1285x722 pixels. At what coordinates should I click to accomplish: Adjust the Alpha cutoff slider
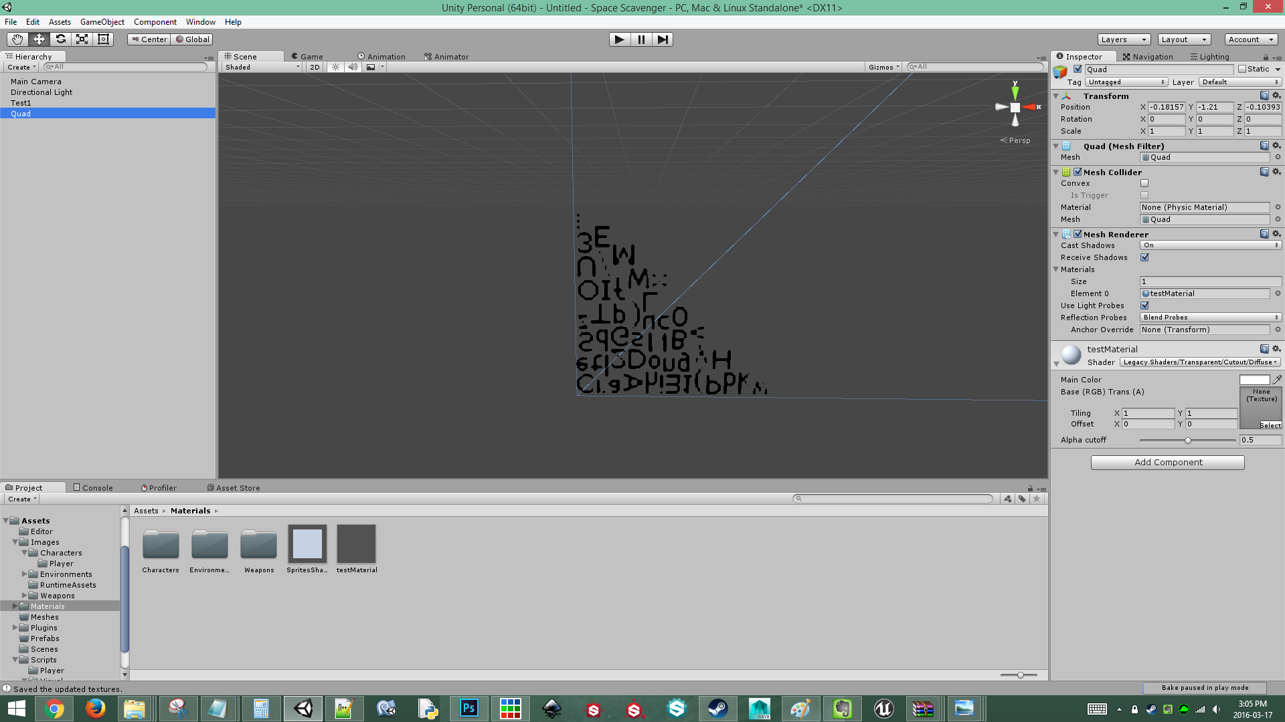click(x=1188, y=440)
